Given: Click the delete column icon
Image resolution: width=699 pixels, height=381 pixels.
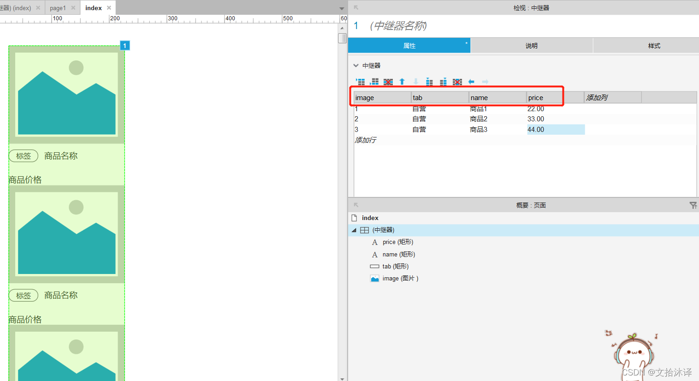Looking at the screenshot, I should click(x=457, y=82).
